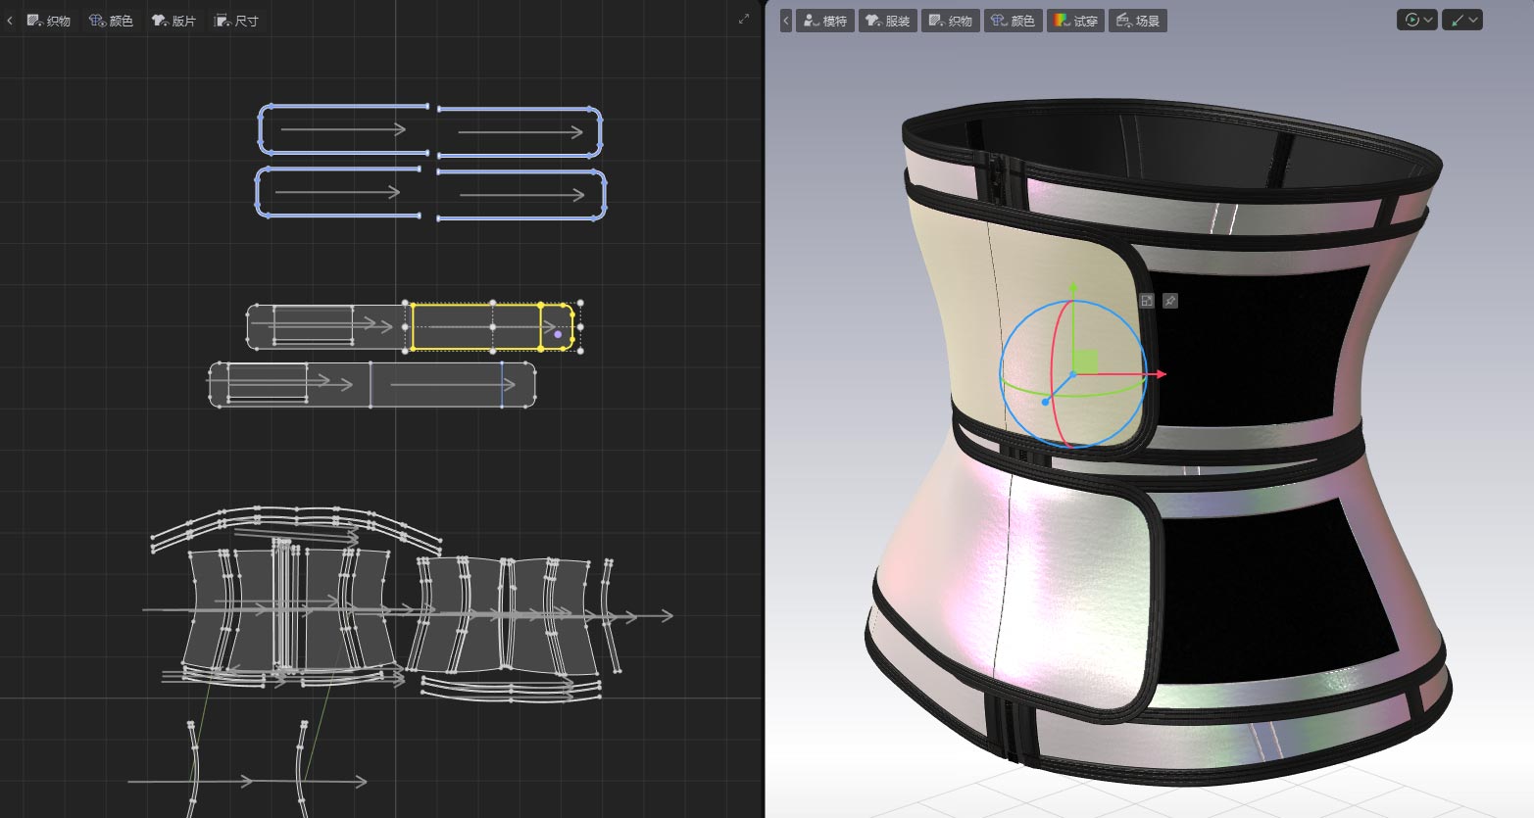Collapse the 2D panel toolbar left chevron

[10, 21]
